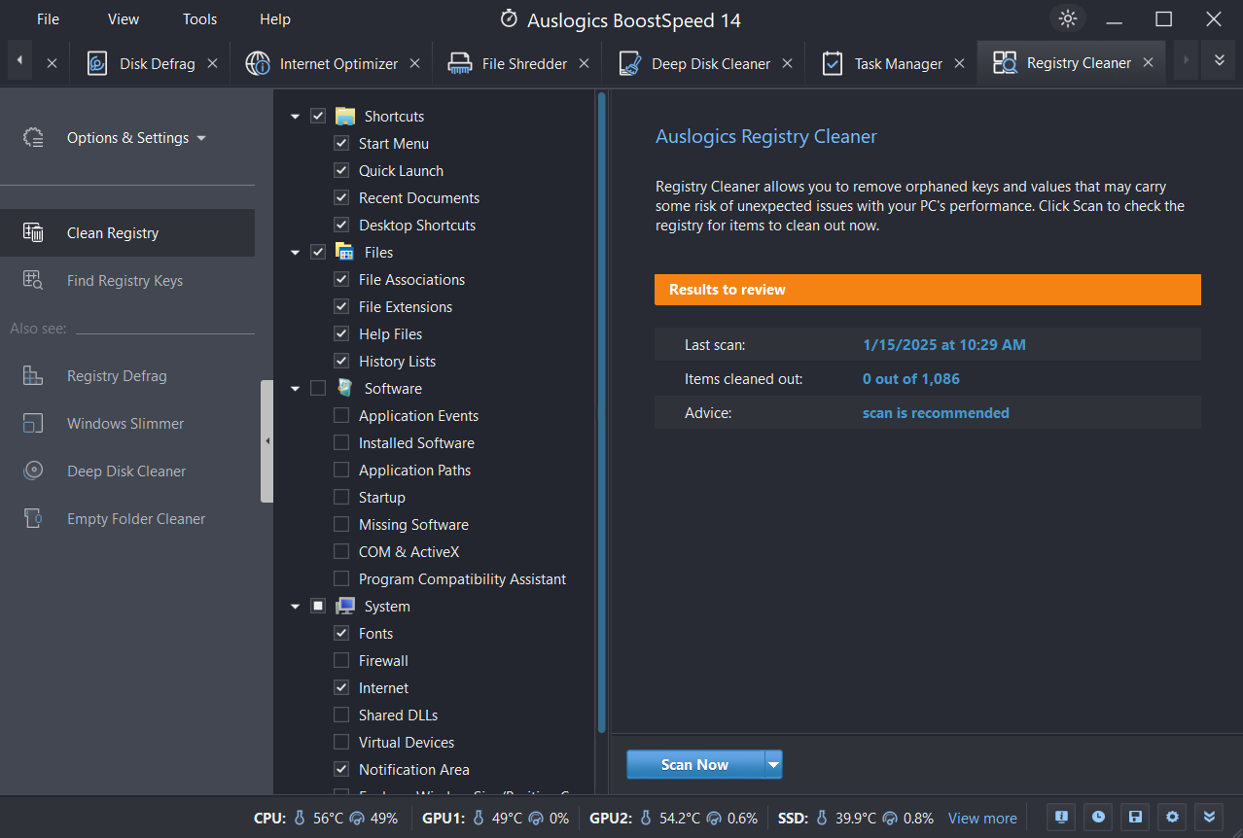Launch Deep Disk Cleaner from Also see list
Screen dimensions: 1243x838
(126, 471)
